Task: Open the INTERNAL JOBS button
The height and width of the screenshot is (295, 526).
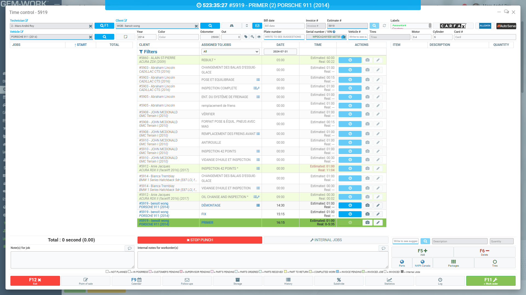Action: point(326,240)
